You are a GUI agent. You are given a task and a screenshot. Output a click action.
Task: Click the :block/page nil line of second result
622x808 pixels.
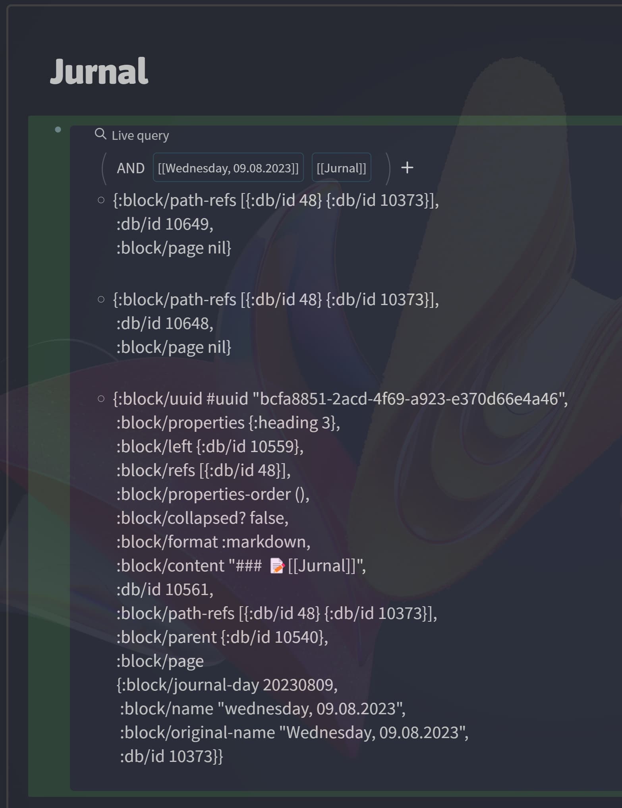[174, 347]
